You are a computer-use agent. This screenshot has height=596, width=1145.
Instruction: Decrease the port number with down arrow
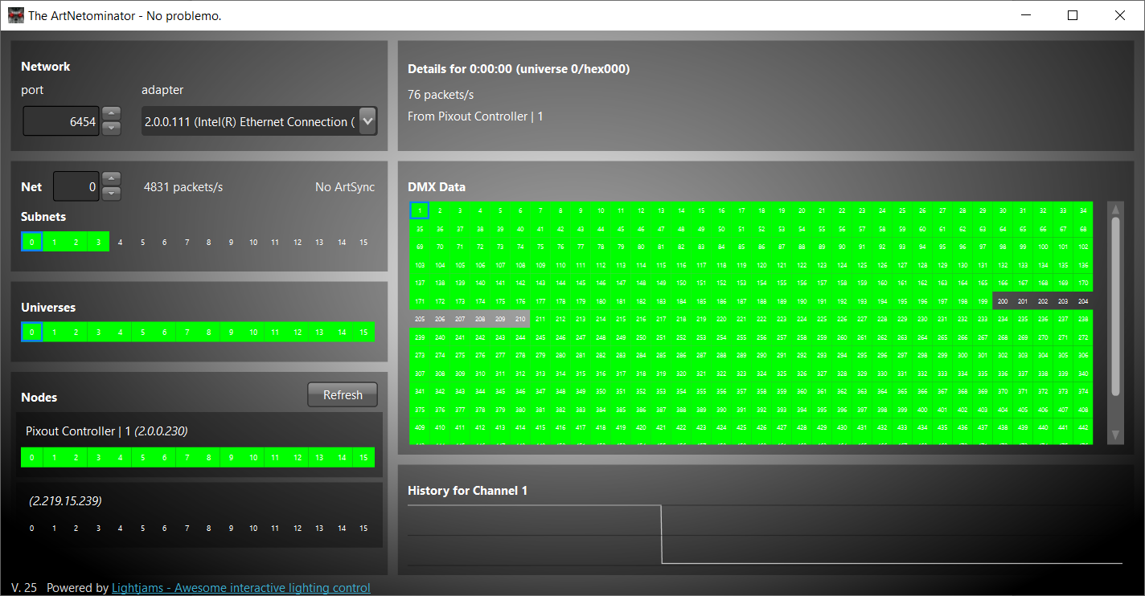click(113, 128)
